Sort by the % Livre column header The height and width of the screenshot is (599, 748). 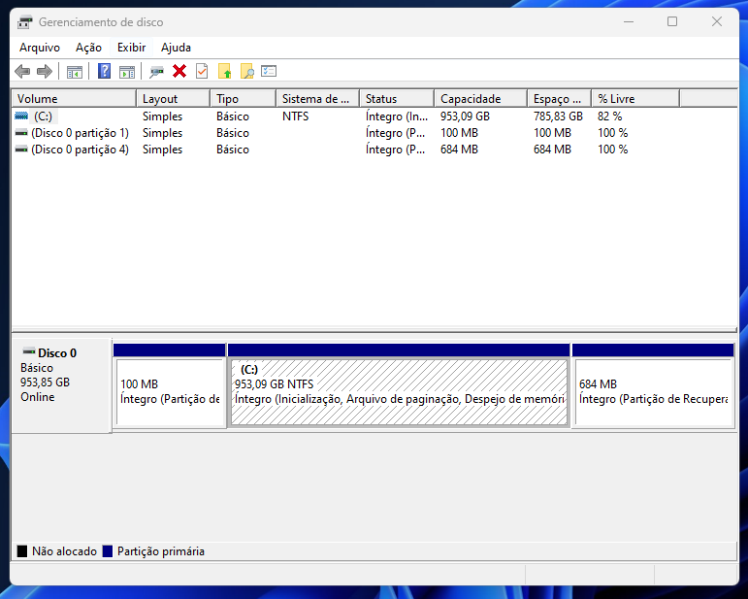coord(635,99)
